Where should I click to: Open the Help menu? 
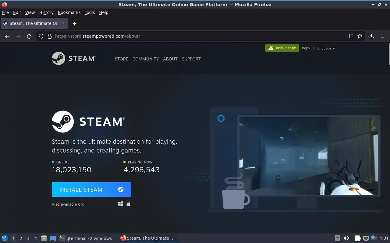coord(104,12)
